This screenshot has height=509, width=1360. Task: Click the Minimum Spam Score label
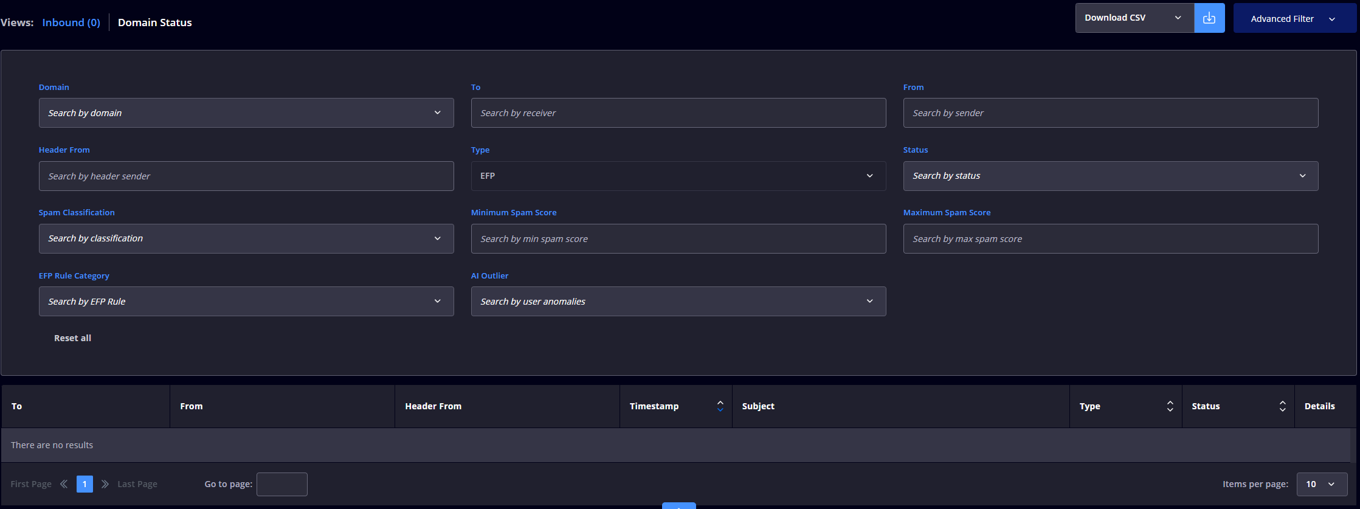514,212
